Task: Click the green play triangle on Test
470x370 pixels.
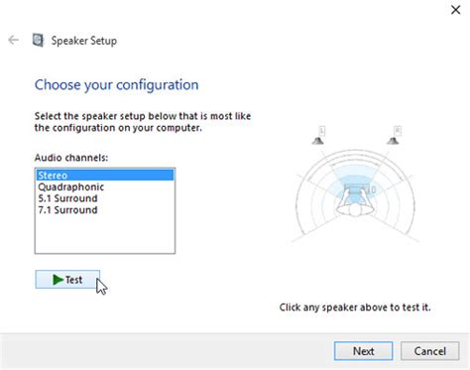Action: coord(58,280)
